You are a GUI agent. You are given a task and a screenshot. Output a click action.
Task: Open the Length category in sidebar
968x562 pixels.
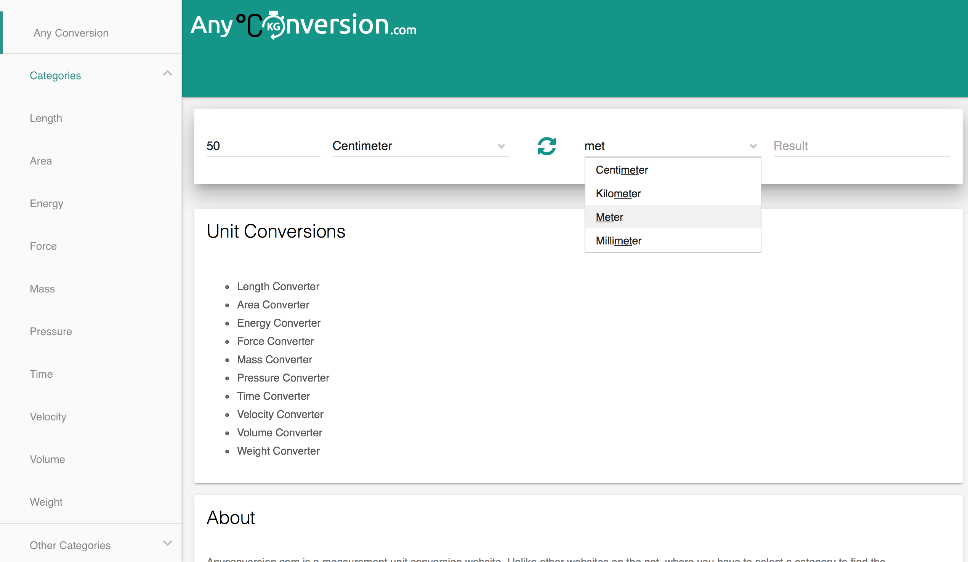click(x=46, y=118)
